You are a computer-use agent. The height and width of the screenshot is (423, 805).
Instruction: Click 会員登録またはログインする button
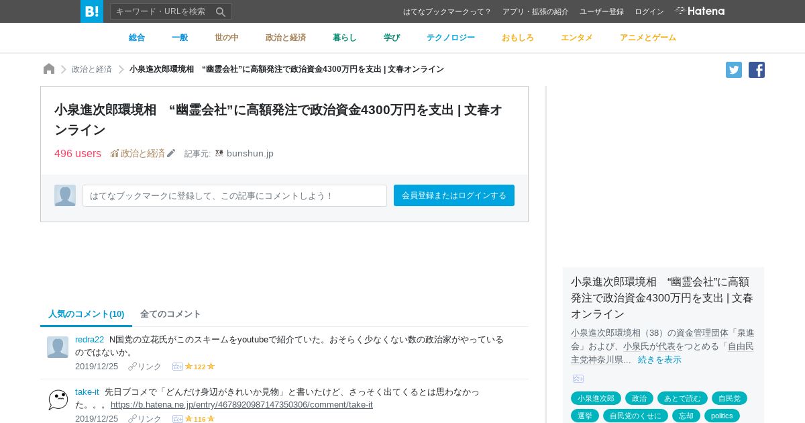pos(454,195)
